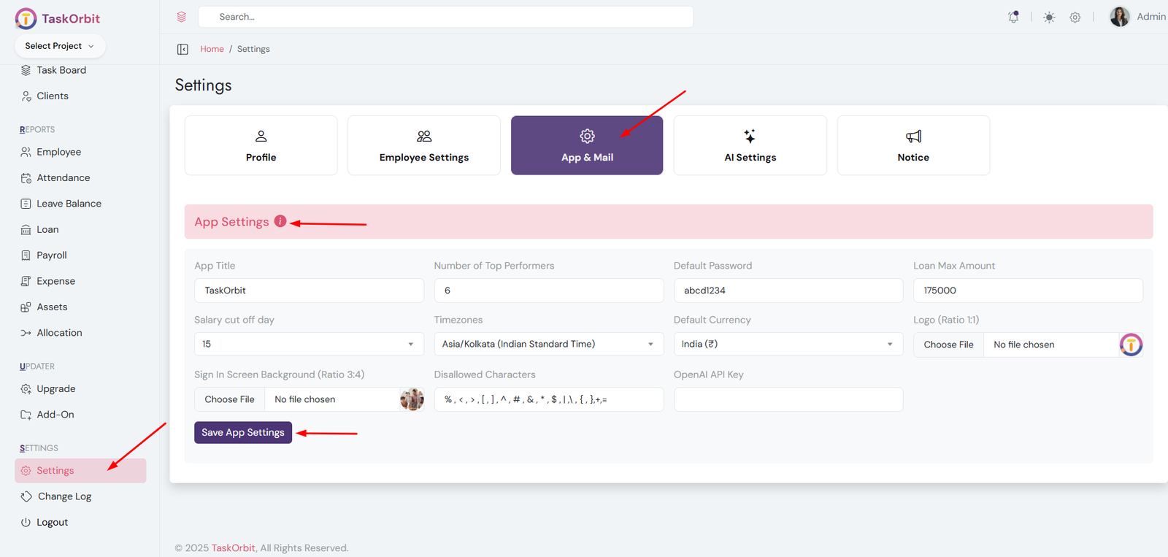The width and height of the screenshot is (1168, 557).
Task: Click the layers icon beside search bar
Action: [182, 17]
